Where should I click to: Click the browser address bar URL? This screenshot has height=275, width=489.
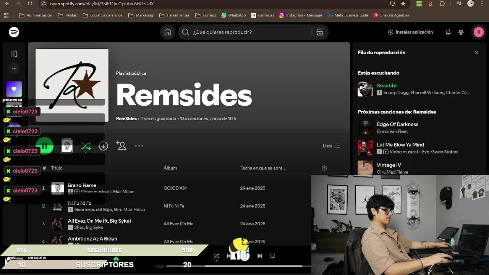[102, 4]
